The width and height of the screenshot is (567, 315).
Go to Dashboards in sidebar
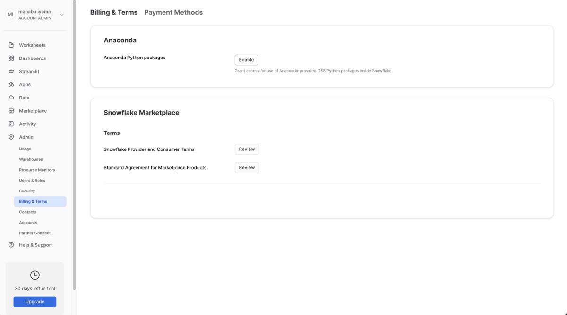32,58
